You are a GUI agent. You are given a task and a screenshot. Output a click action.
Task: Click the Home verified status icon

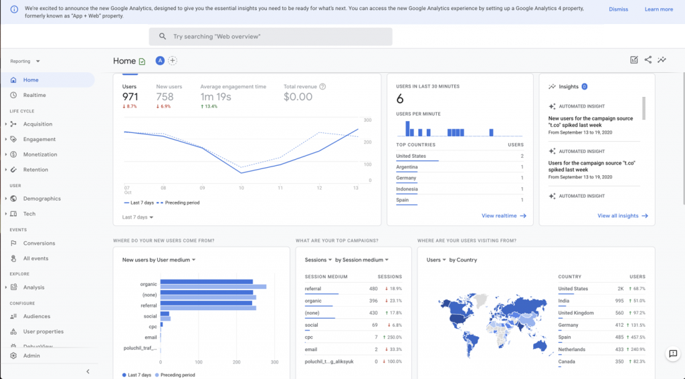[x=142, y=61]
